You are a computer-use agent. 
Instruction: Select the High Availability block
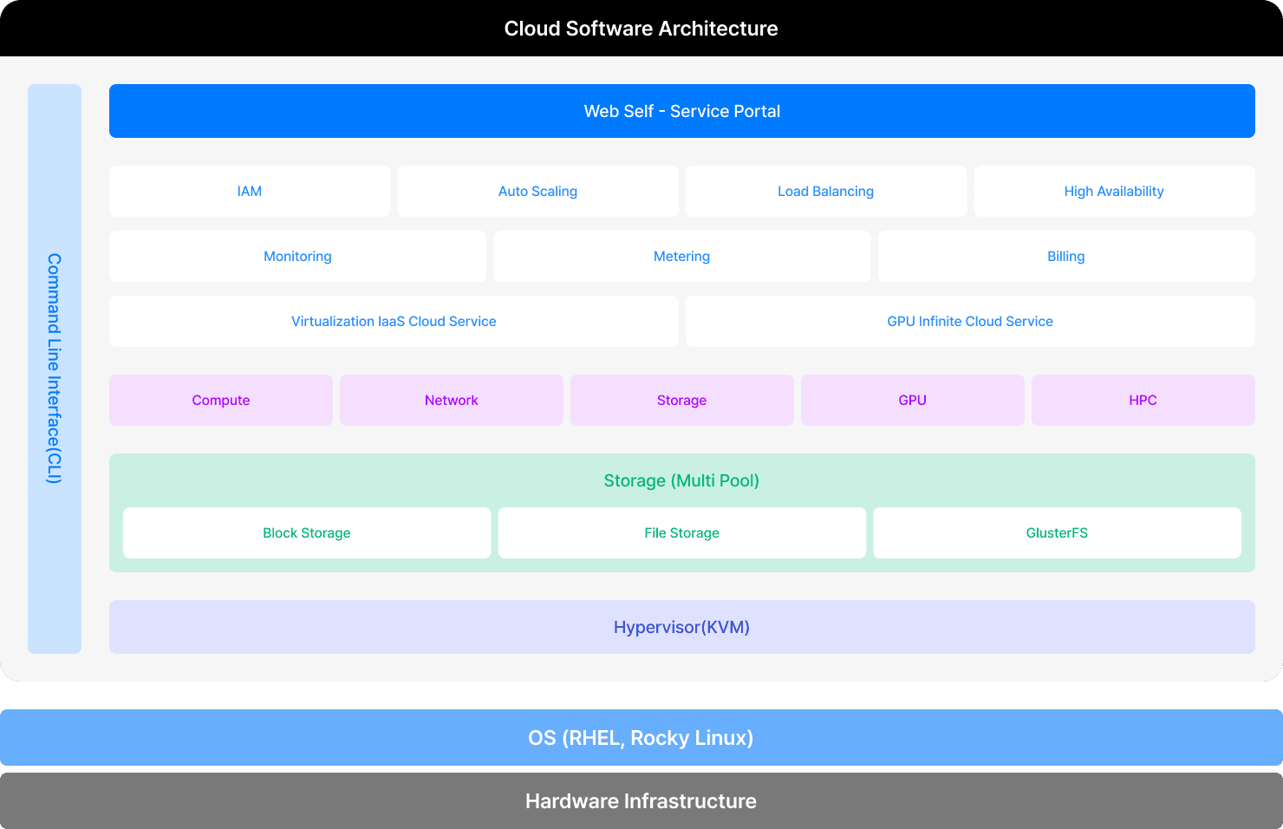1114,191
